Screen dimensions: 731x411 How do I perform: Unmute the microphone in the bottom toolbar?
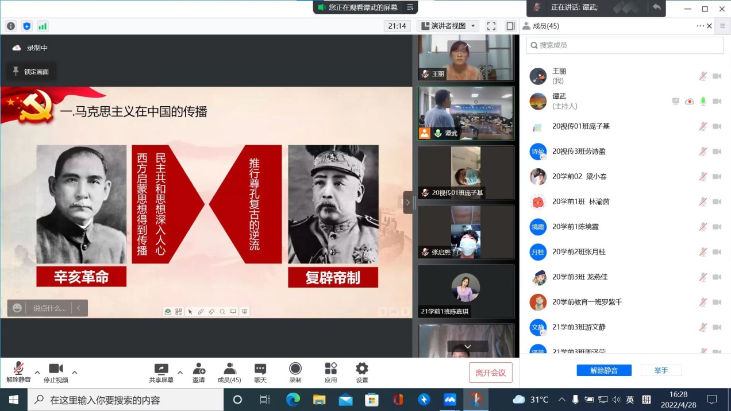18,372
